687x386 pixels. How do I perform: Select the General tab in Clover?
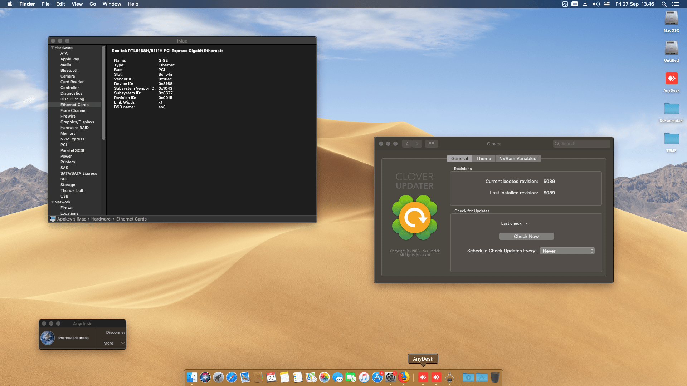(x=459, y=158)
